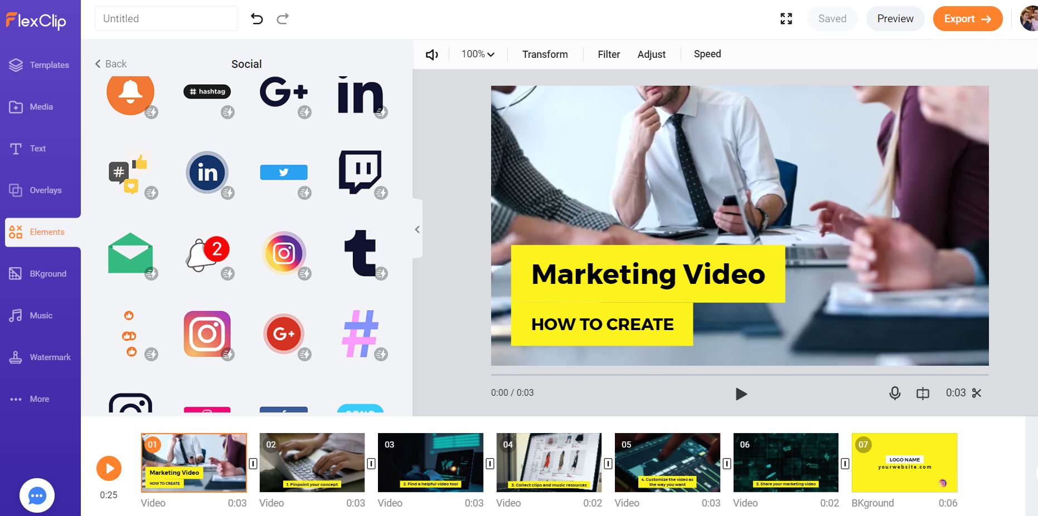Viewport: 1038px width, 516px height.
Task: Split the clip with split icon
Action: 923,394
